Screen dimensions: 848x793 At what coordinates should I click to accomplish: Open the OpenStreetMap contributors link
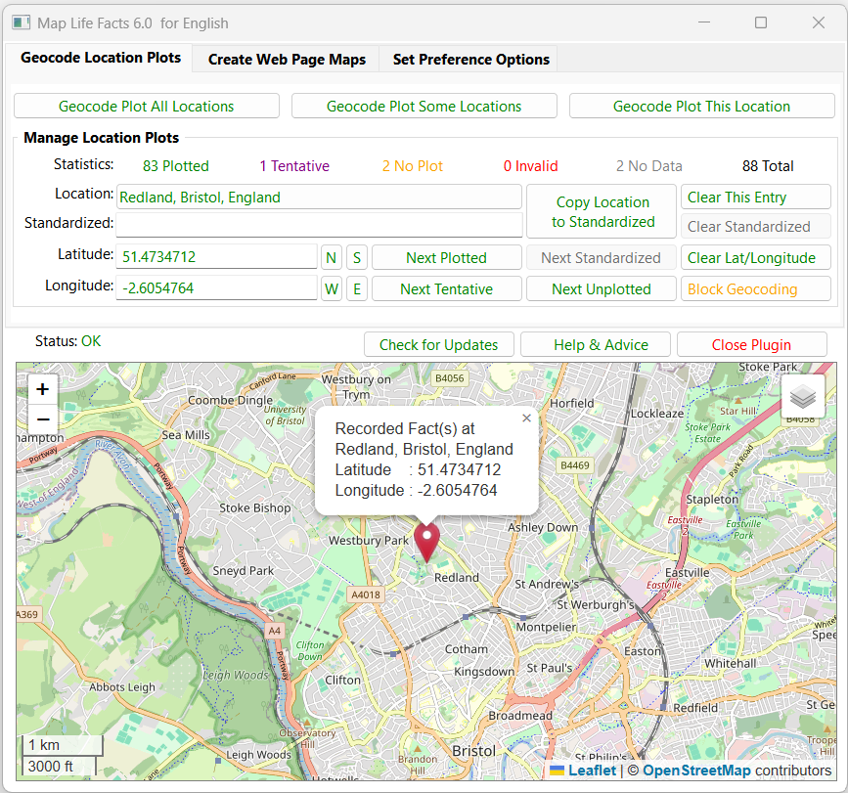click(696, 770)
